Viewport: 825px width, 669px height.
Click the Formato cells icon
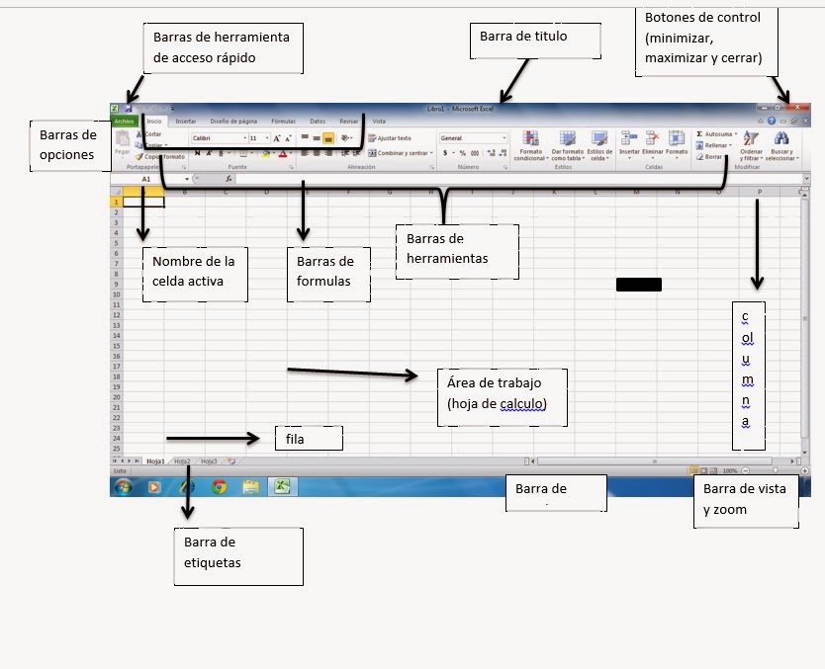[x=676, y=138]
